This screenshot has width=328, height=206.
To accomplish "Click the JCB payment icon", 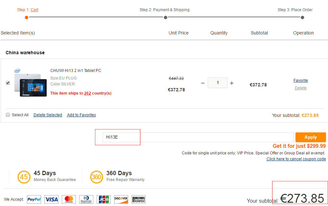I will [x=104, y=199].
